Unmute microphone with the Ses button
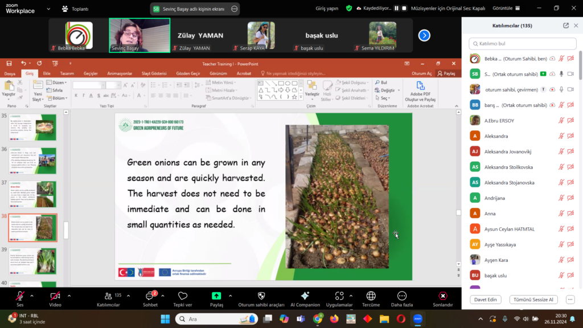 20,296
